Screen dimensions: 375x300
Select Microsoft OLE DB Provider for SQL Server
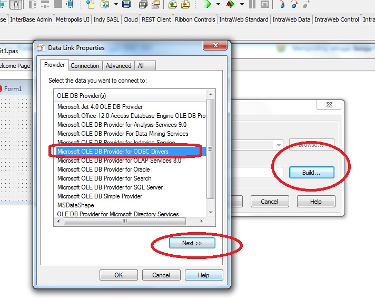[110, 187]
